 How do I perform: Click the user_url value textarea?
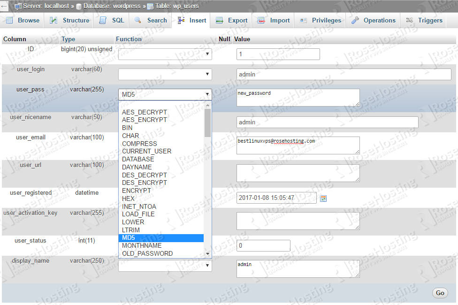click(298, 173)
